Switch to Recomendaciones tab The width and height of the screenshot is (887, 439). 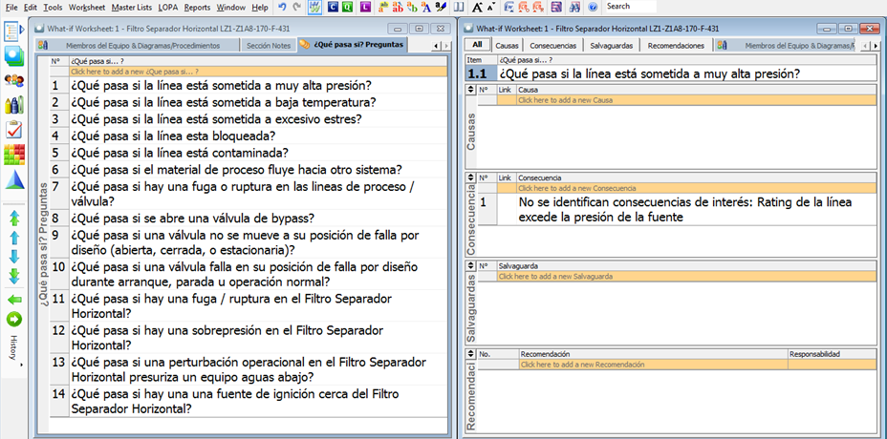pos(676,46)
